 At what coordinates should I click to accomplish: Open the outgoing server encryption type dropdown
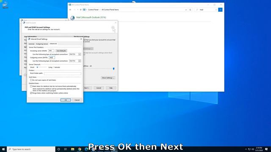[80, 61]
